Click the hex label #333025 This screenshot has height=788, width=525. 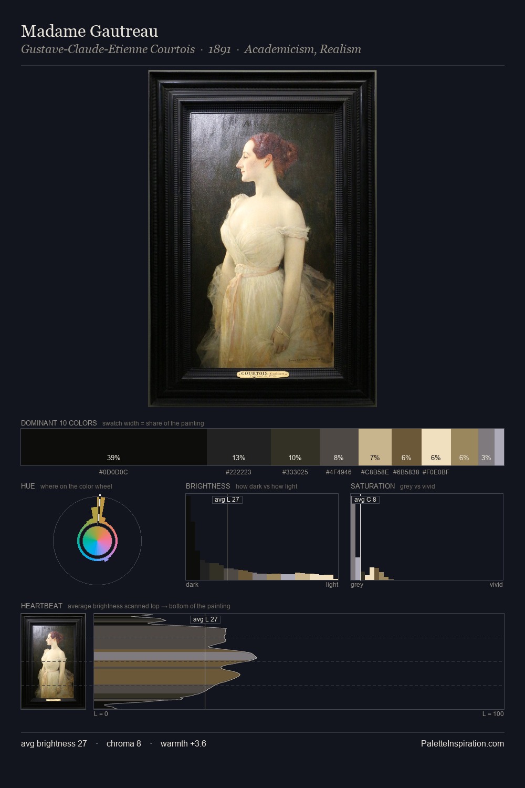(295, 472)
